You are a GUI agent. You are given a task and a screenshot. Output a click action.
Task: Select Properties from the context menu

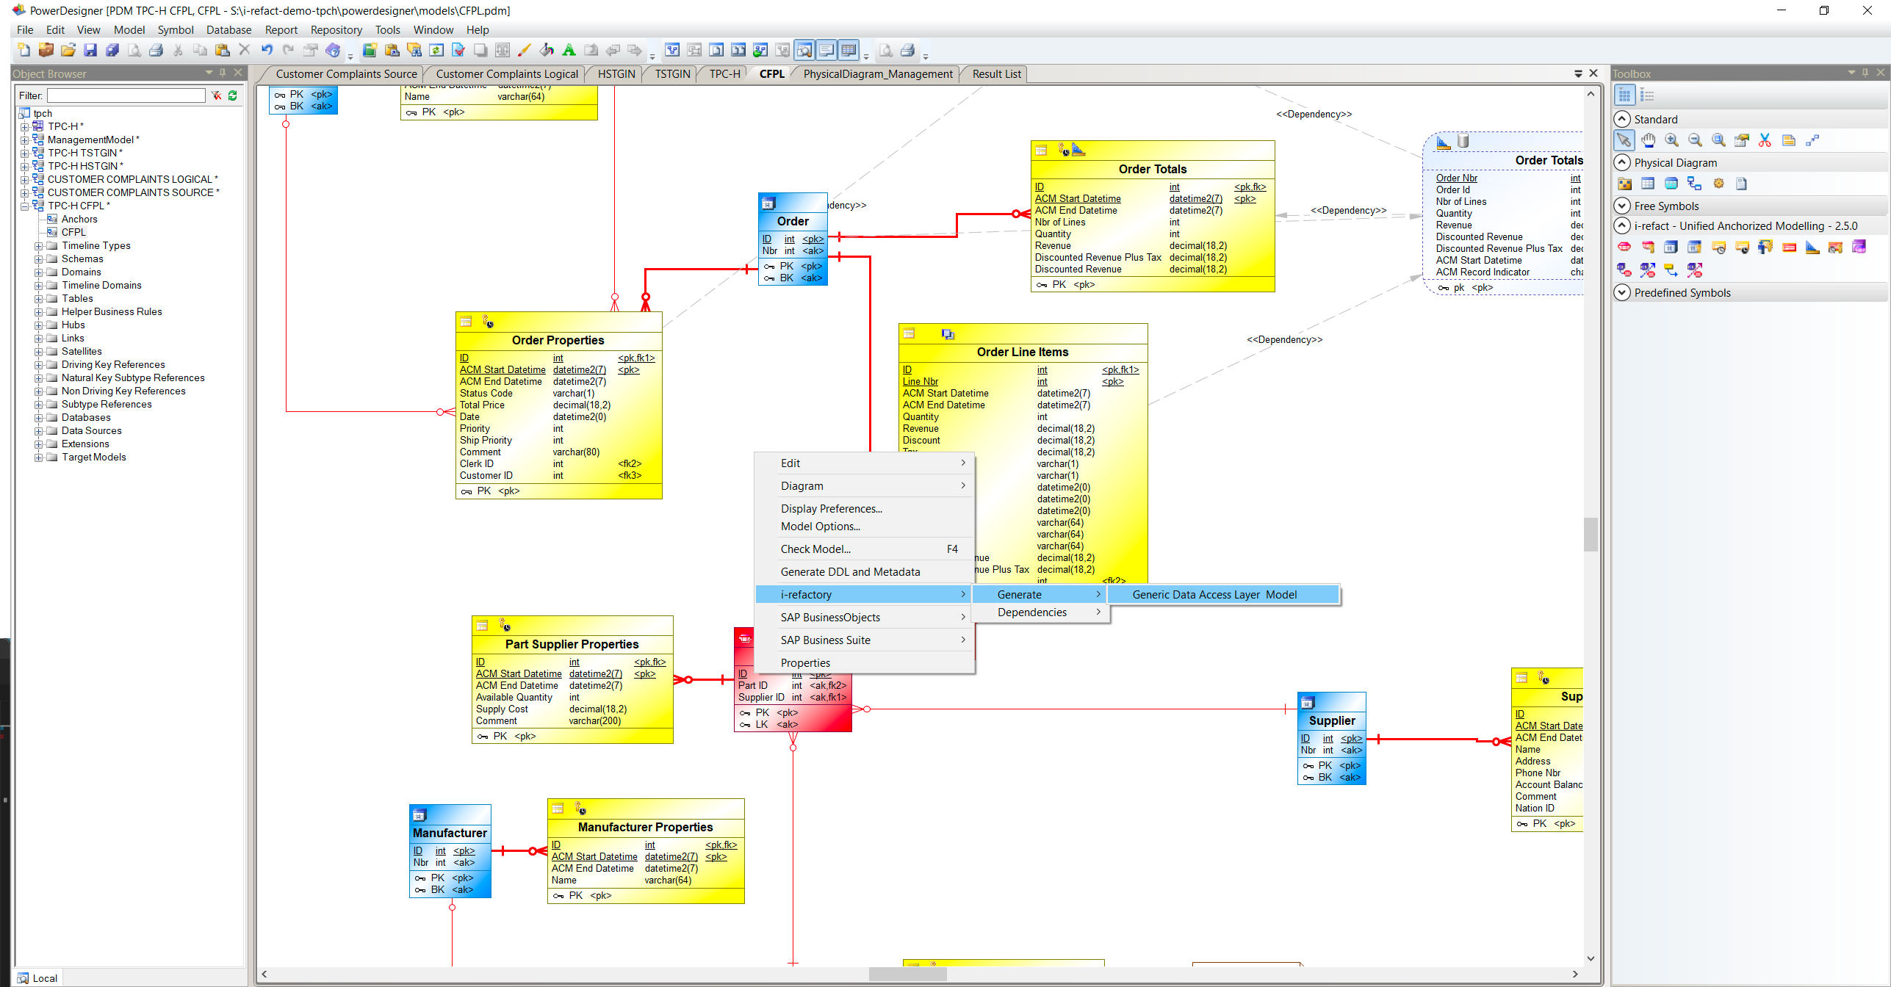pyautogui.click(x=804, y=663)
